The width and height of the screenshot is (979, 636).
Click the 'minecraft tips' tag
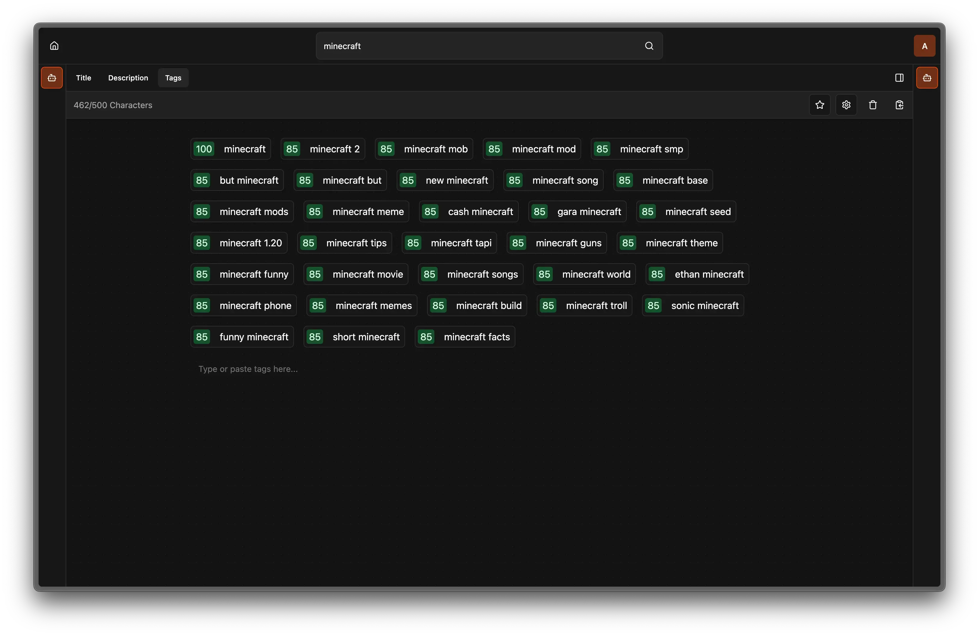344,243
